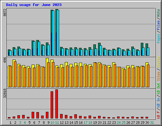Click the 'kB Out' legend label
This screenshot has height=126, width=162.
pyautogui.click(x=158, y=89)
